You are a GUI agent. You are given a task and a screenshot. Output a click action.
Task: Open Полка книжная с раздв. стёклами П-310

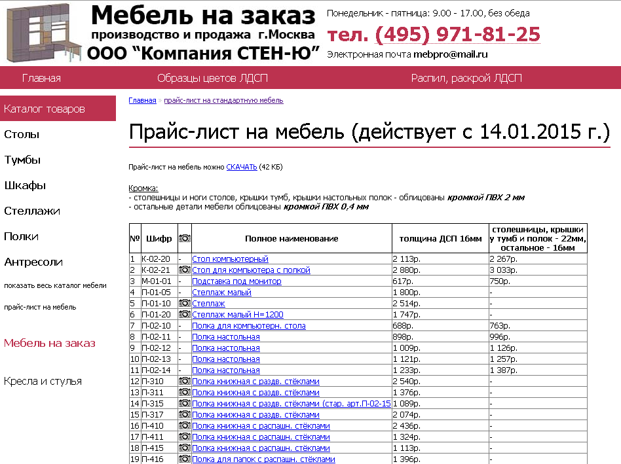[x=256, y=381]
